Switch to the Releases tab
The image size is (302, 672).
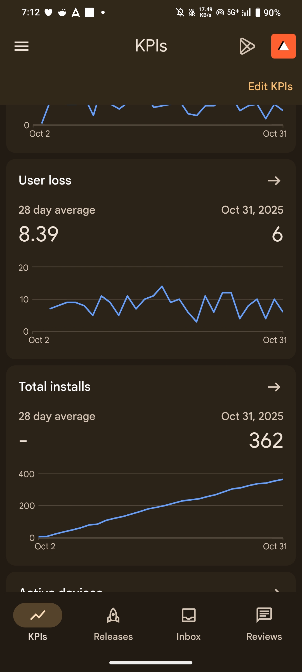113,624
